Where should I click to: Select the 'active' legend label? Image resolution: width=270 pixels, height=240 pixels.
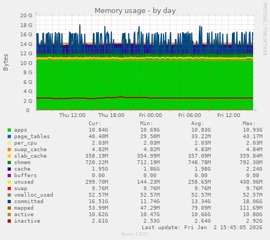pyautogui.click(x=24, y=215)
